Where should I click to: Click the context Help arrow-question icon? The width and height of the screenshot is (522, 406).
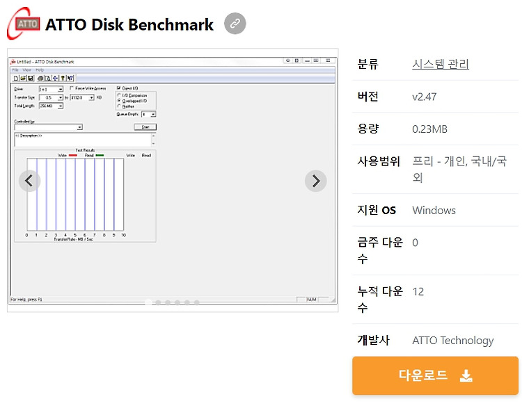(x=70, y=78)
